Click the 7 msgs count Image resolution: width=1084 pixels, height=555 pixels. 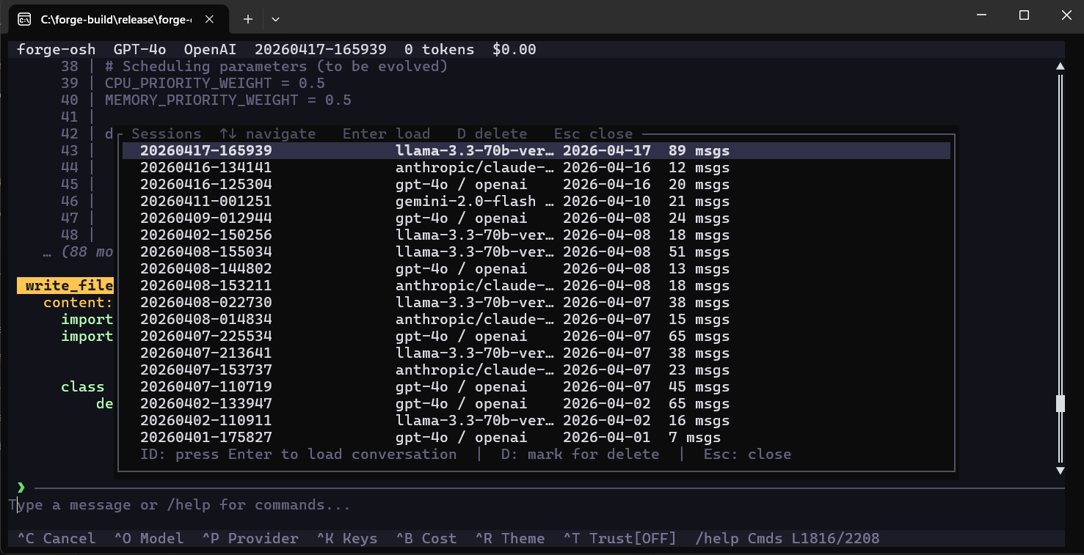click(695, 438)
